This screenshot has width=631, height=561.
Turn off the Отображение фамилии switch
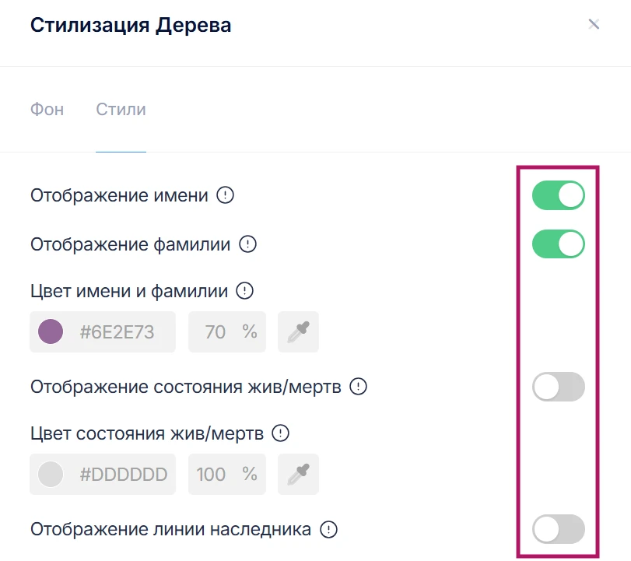558,244
